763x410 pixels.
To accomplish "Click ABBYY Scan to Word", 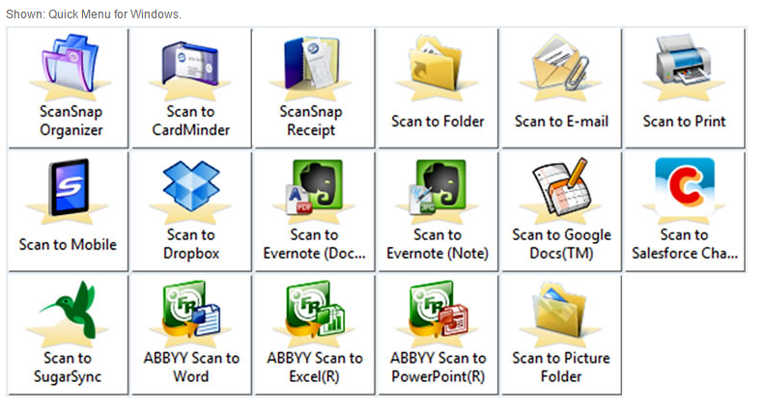I will coord(190,334).
